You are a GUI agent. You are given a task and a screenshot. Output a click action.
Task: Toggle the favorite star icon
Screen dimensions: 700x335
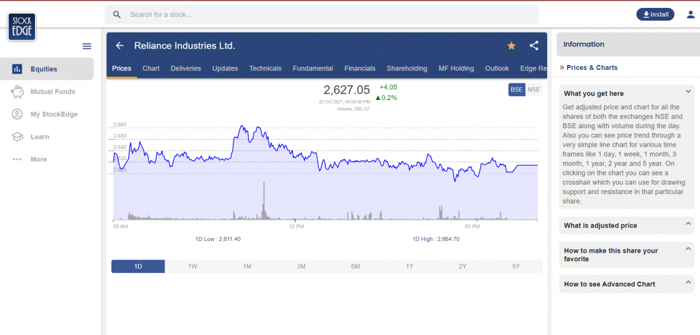tap(511, 45)
